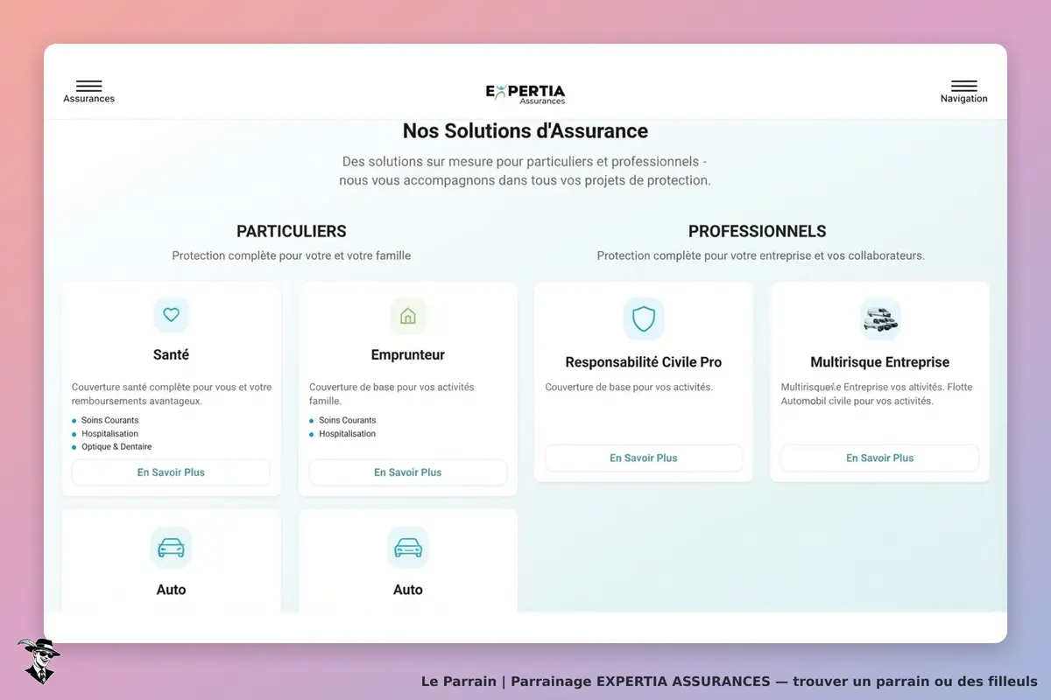Open the Navigation hamburger menu
This screenshot has width=1051, height=700.
click(963, 86)
